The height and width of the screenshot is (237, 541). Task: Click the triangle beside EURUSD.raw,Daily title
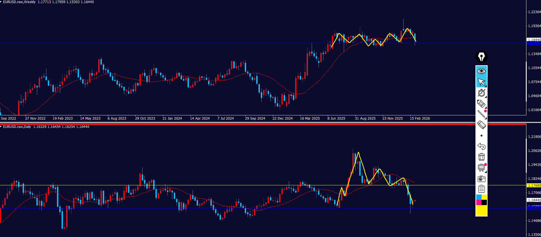(x=1, y=127)
